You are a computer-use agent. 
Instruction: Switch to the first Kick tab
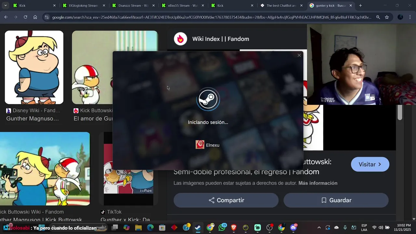pos(34,6)
